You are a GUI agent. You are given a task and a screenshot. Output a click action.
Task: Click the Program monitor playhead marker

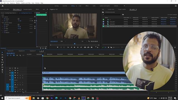pos(75,44)
